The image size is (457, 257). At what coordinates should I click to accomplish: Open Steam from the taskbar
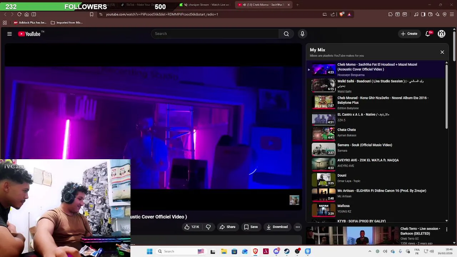(287, 251)
